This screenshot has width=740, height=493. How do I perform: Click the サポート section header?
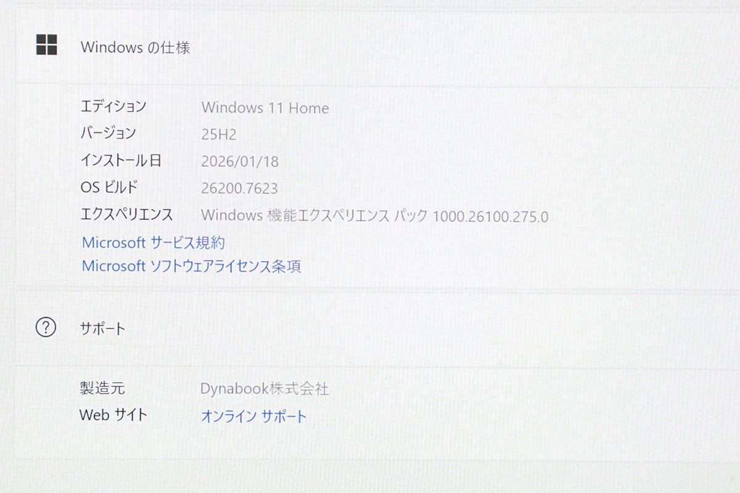click(x=103, y=328)
